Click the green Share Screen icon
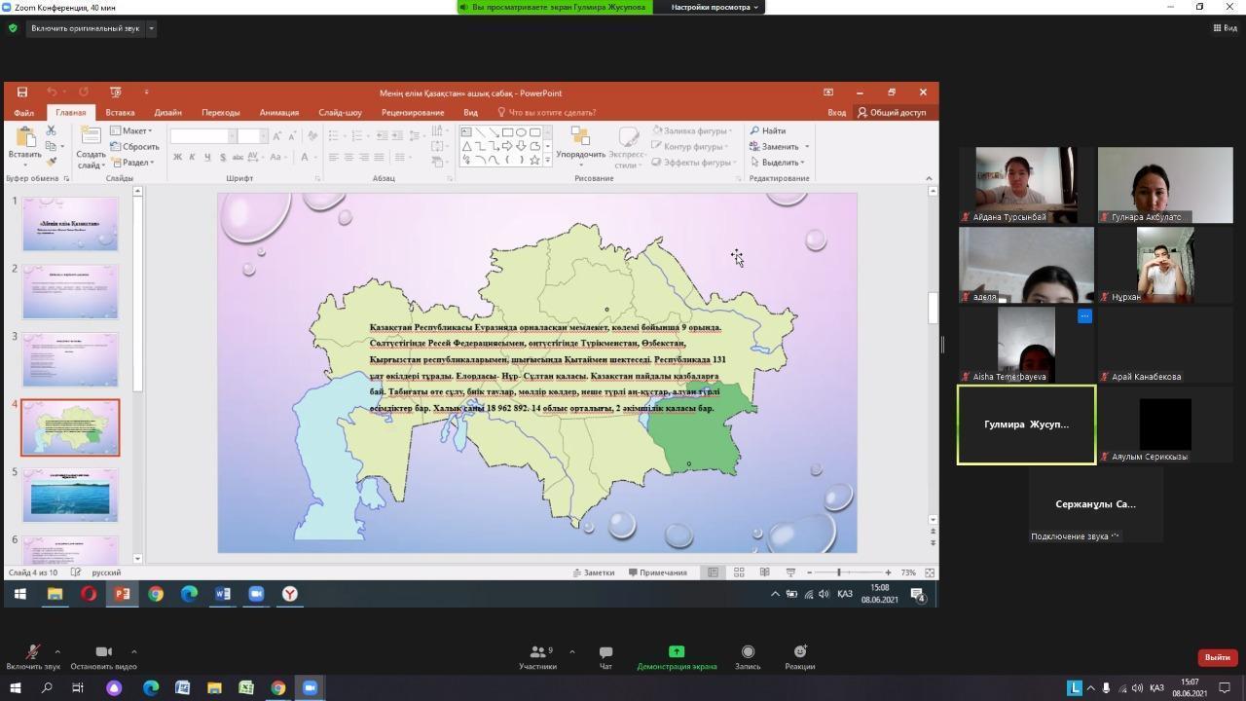Screen dimensions: 1246x701 (677, 652)
